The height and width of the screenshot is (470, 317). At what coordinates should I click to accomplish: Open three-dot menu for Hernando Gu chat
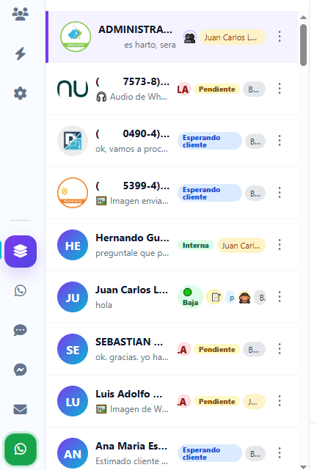pyautogui.click(x=280, y=245)
